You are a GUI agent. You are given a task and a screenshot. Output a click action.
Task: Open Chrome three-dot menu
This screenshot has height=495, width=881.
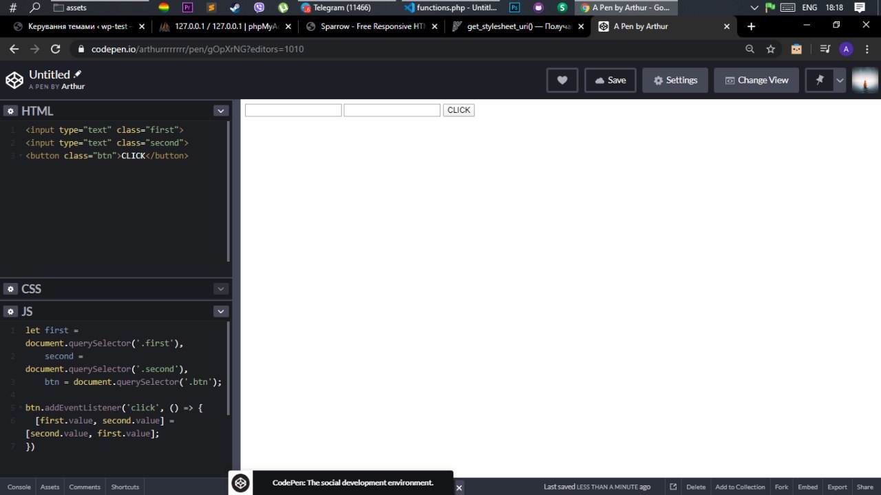coord(867,49)
